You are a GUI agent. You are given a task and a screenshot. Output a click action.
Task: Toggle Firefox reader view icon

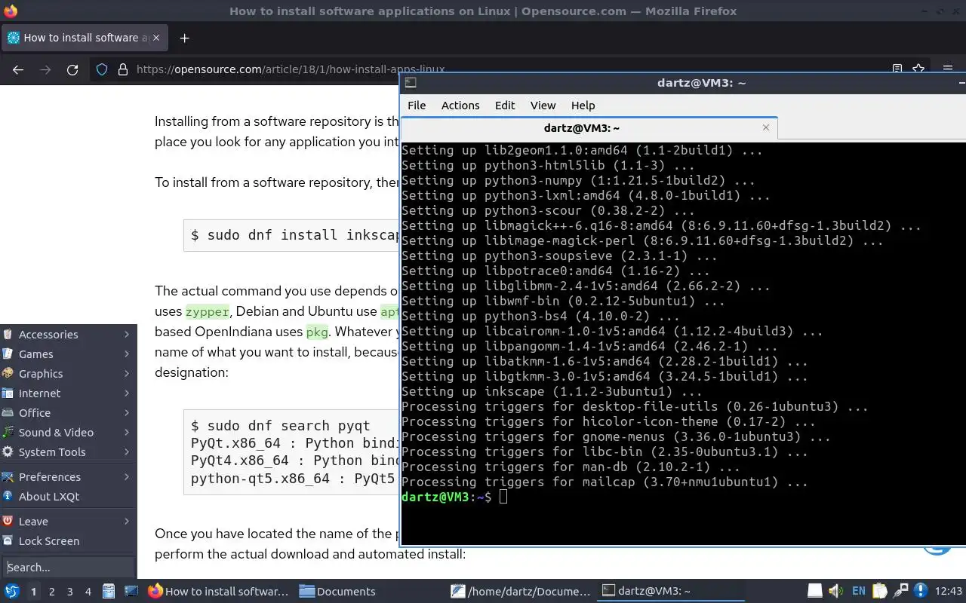coord(897,69)
